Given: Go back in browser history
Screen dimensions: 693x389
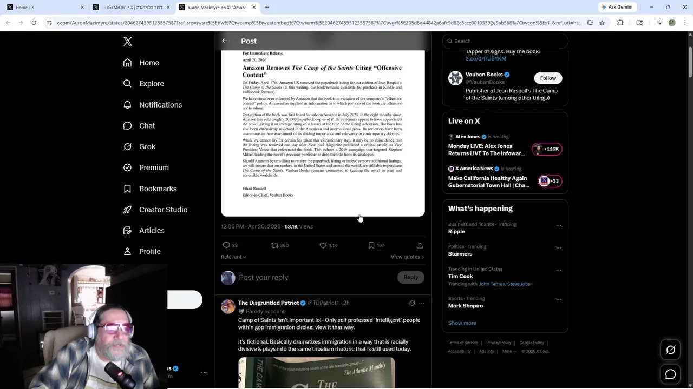Looking at the screenshot, I should tap(8, 23).
